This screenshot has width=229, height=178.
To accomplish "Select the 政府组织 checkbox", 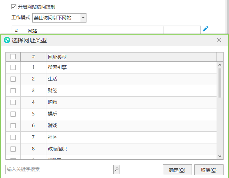I will [x=13, y=149].
